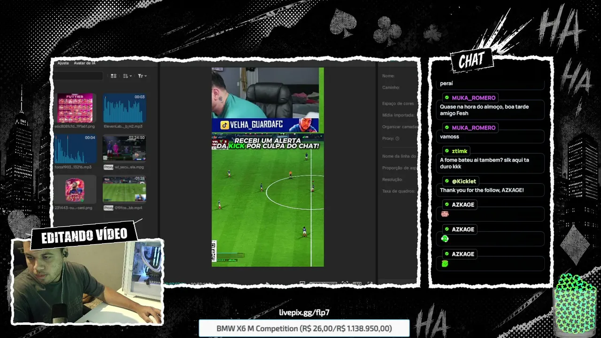Select the forza1903 audio clip thumbnail
Screen dimensions: 601x338
point(75,149)
